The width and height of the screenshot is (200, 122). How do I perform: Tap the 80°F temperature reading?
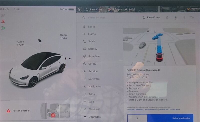[132, 9]
